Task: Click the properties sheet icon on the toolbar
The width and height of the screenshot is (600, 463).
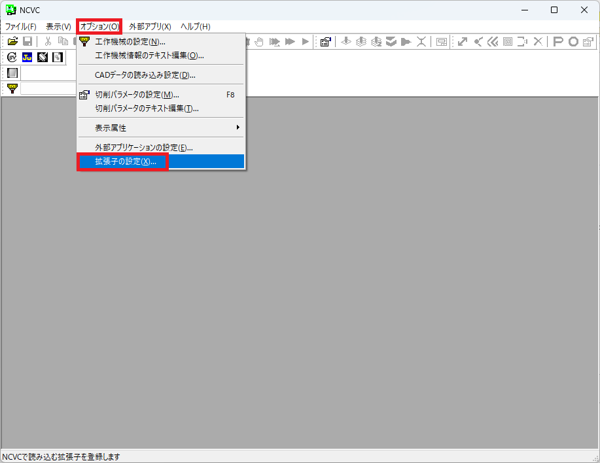Action: coord(325,41)
